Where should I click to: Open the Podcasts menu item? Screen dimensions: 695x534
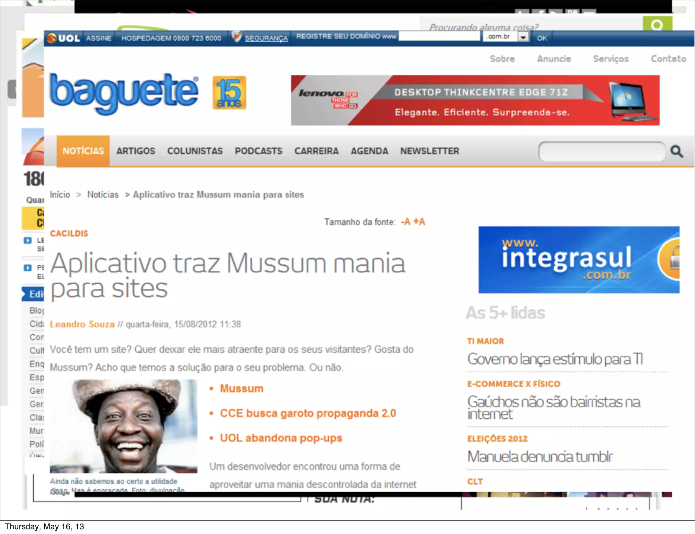(x=258, y=151)
